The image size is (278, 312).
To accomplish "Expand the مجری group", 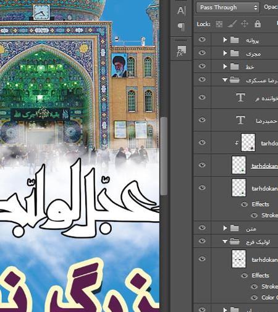I will point(225,53).
